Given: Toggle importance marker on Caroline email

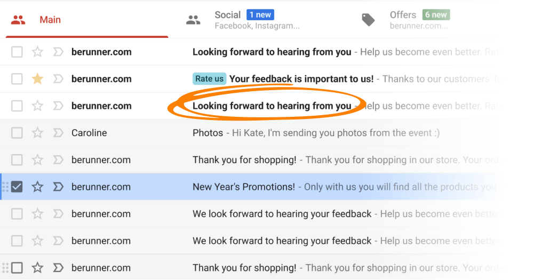Looking at the screenshot, I should [x=58, y=133].
